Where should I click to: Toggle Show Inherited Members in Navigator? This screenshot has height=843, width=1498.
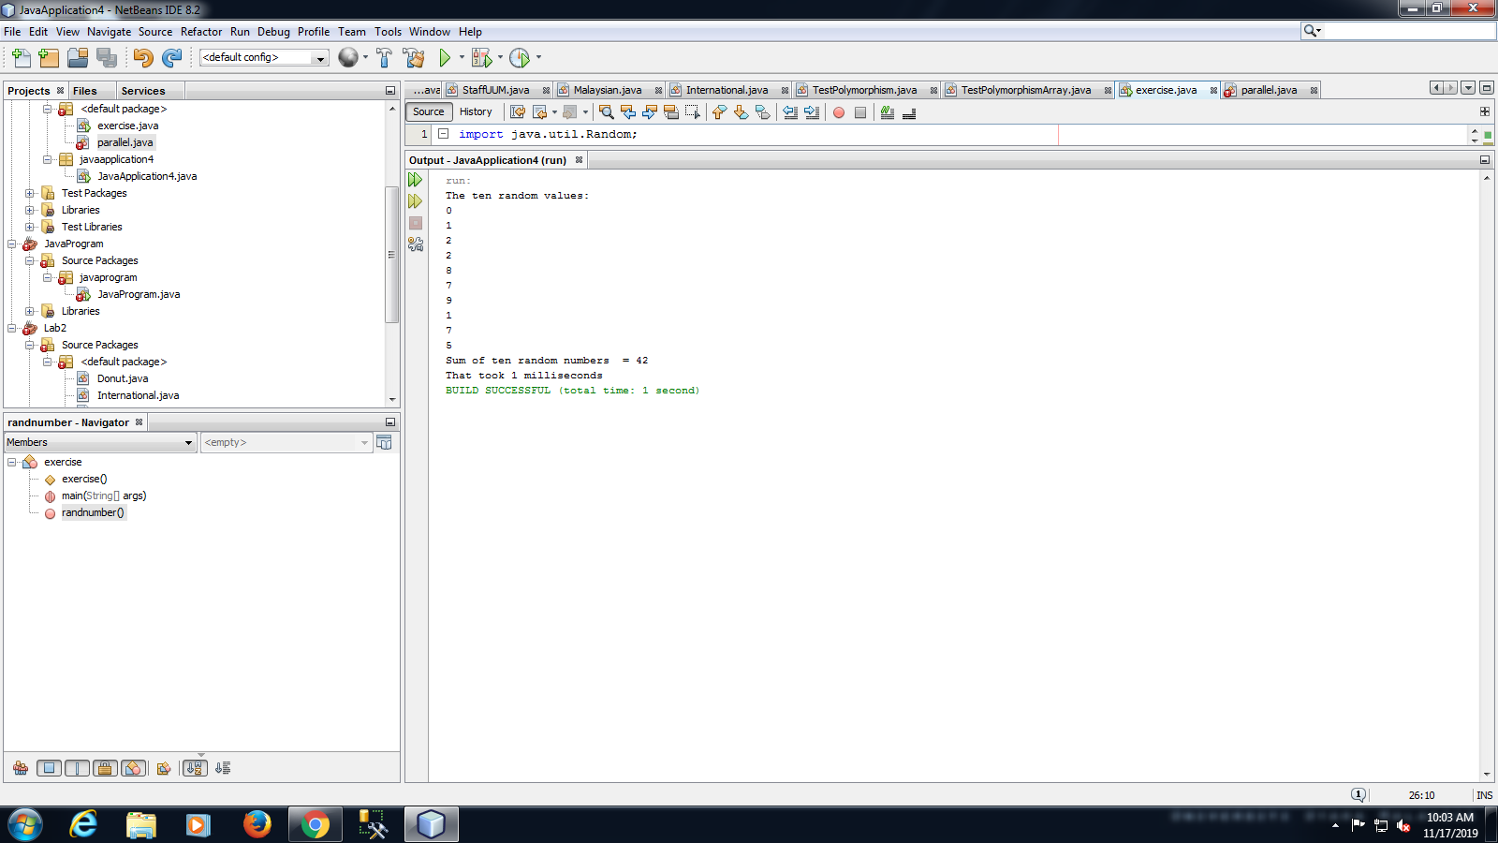pyautogui.click(x=21, y=768)
